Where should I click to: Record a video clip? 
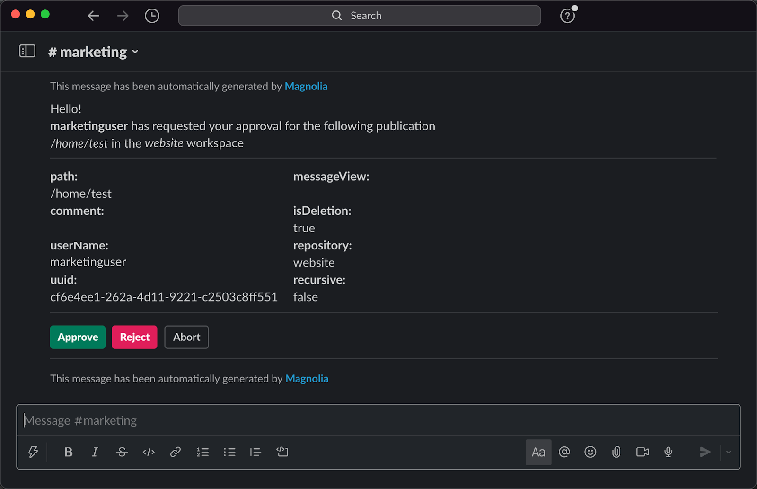point(642,452)
